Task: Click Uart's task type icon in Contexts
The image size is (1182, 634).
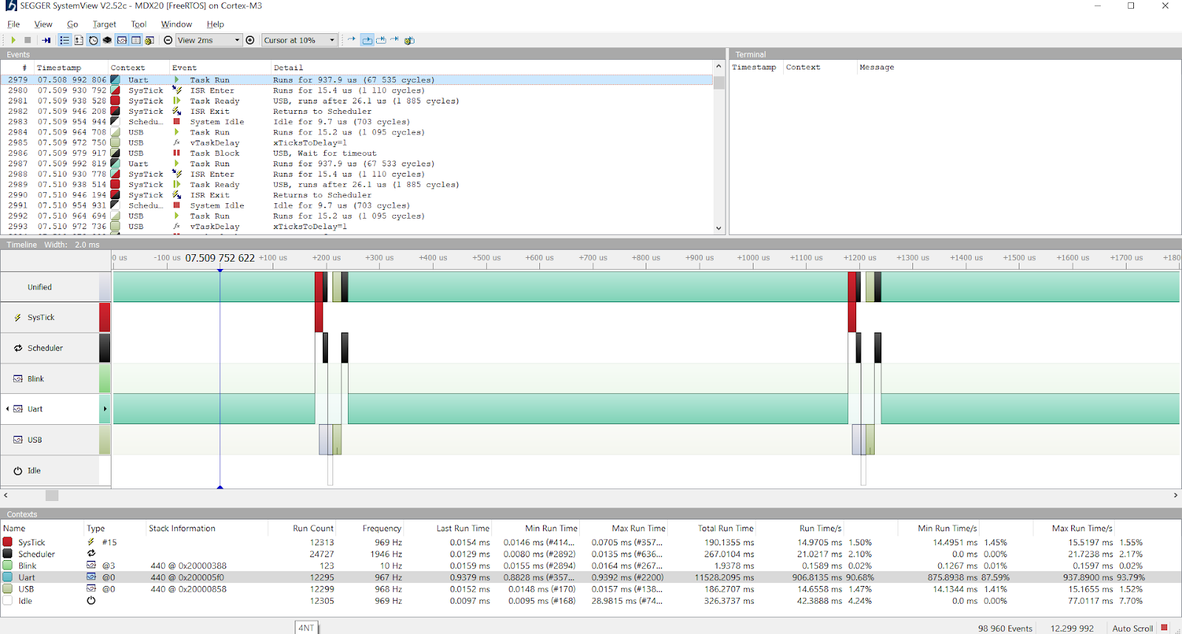Action: pyautogui.click(x=91, y=577)
